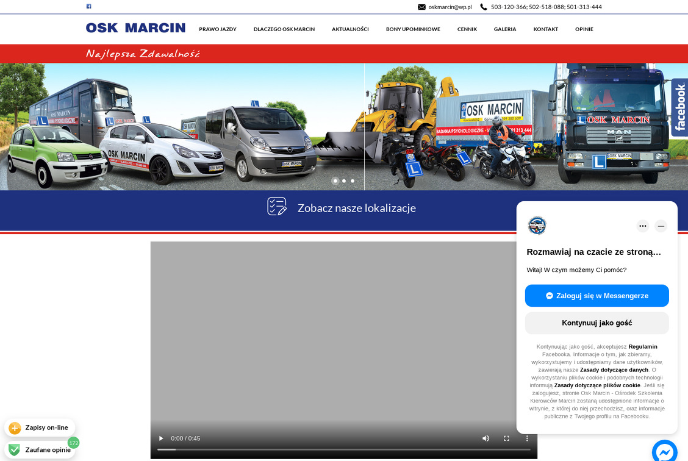Click Rozmawiaj na czacie ze stroną heading
This screenshot has width=688, height=461.
click(x=593, y=252)
